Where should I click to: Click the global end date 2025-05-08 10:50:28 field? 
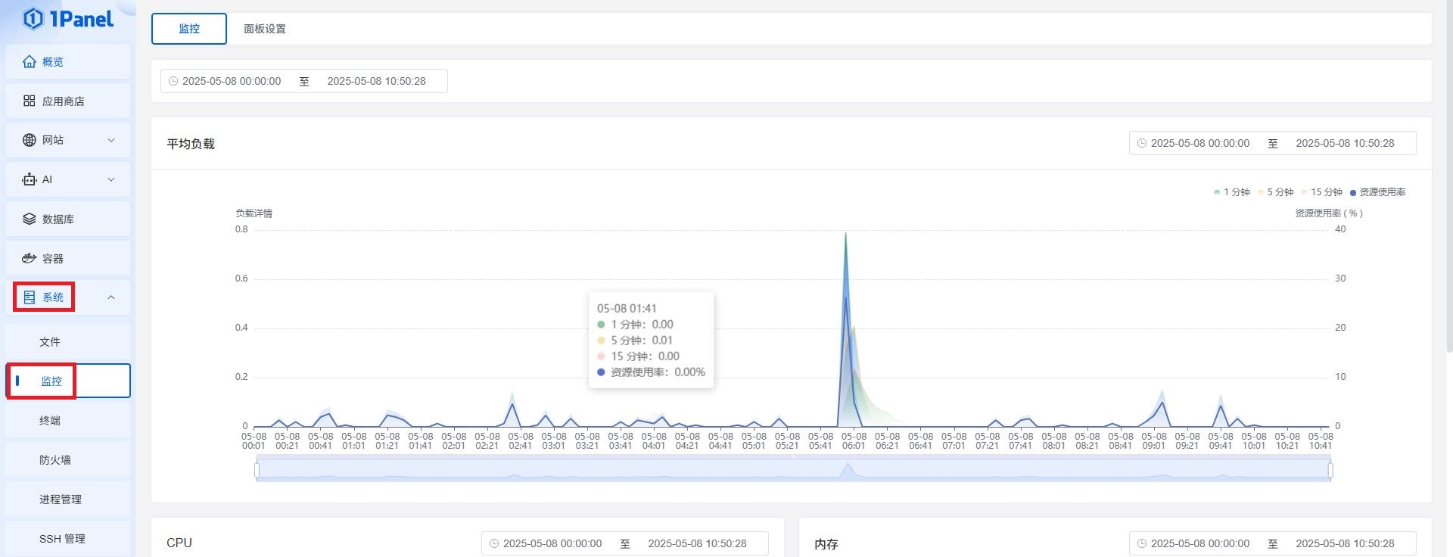(376, 81)
